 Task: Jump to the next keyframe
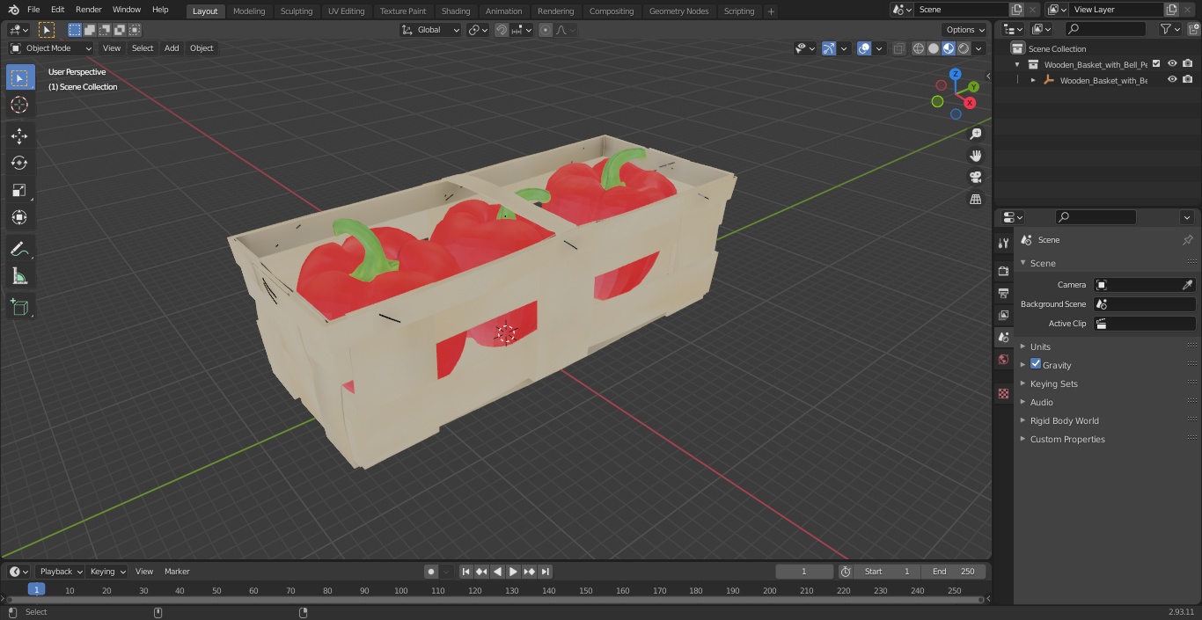(530, 572)
